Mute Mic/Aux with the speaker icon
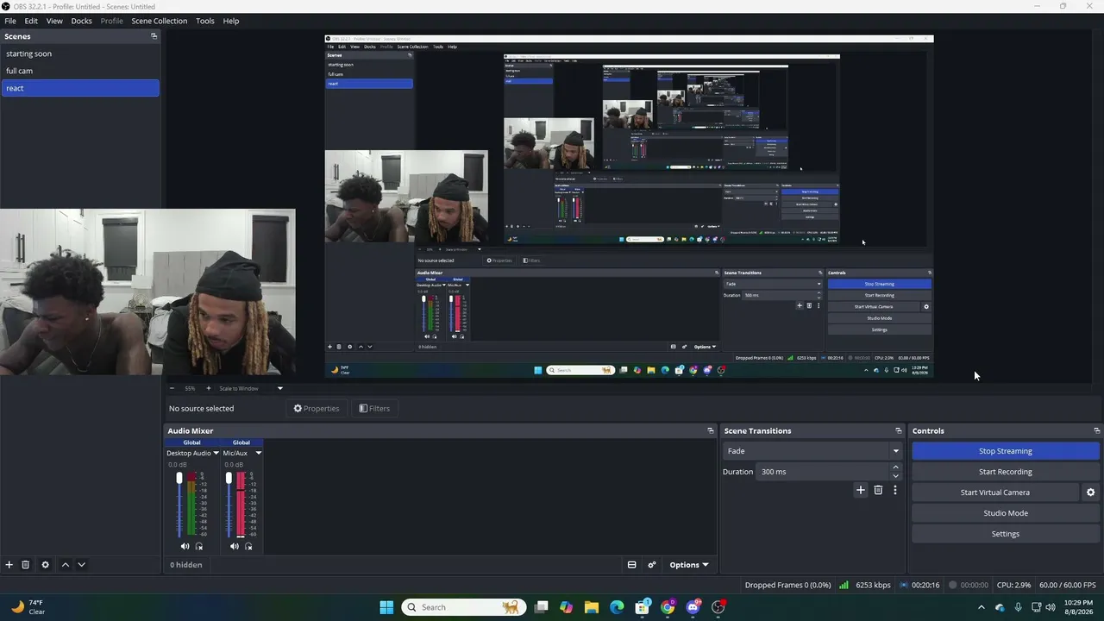Screen dimensions: 1104x621 pyautogui.click(x=234, y=546)
